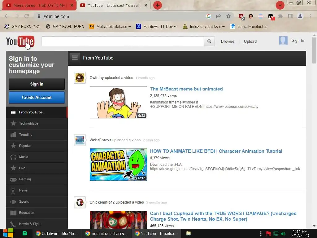Click the Character Animation video thumbnail
Screen dimensions: 317x238
coord(118,165)
